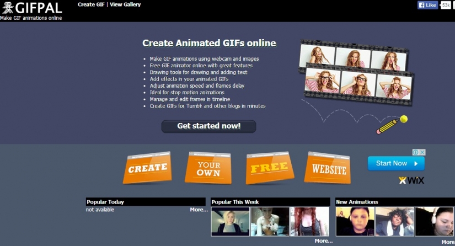Click the film strip photo graphic
455x246 pixels.
[357, 71]
